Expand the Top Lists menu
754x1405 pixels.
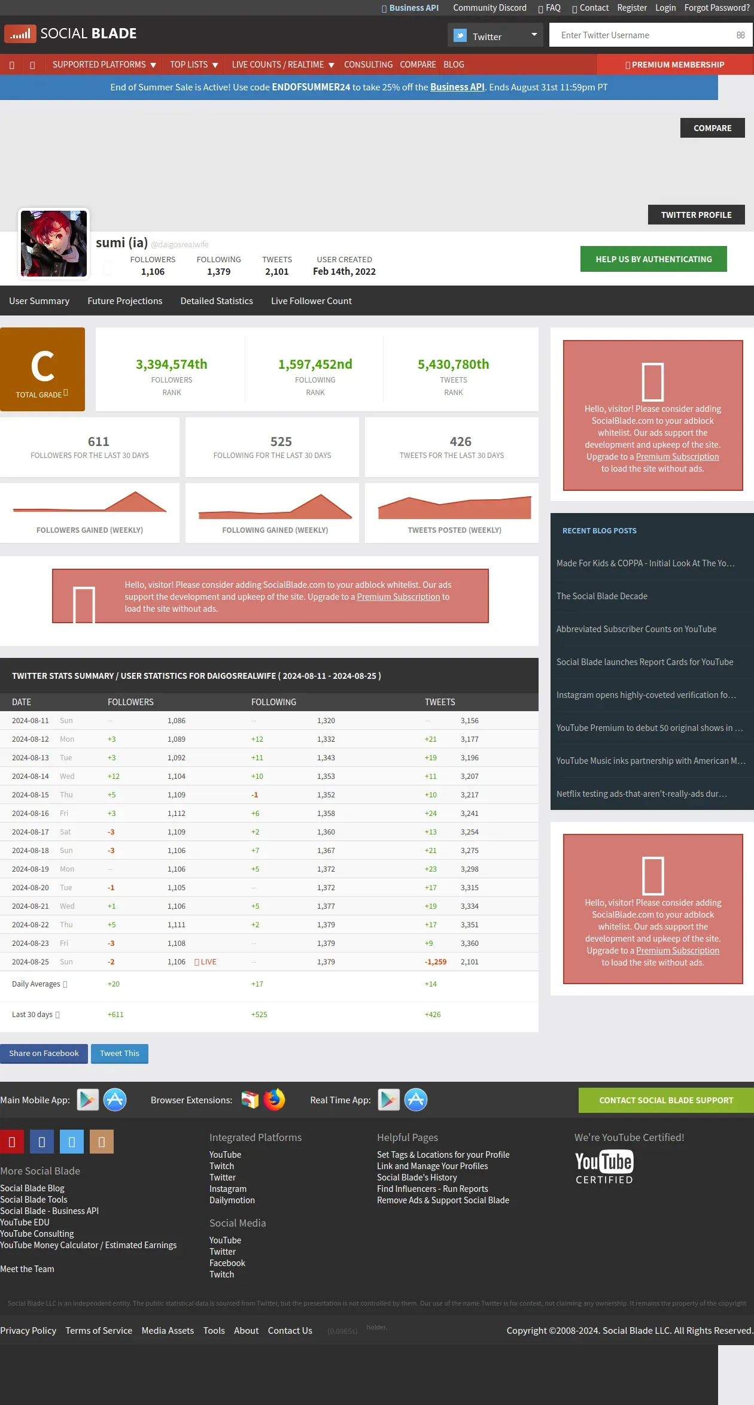tap(194, 65)
